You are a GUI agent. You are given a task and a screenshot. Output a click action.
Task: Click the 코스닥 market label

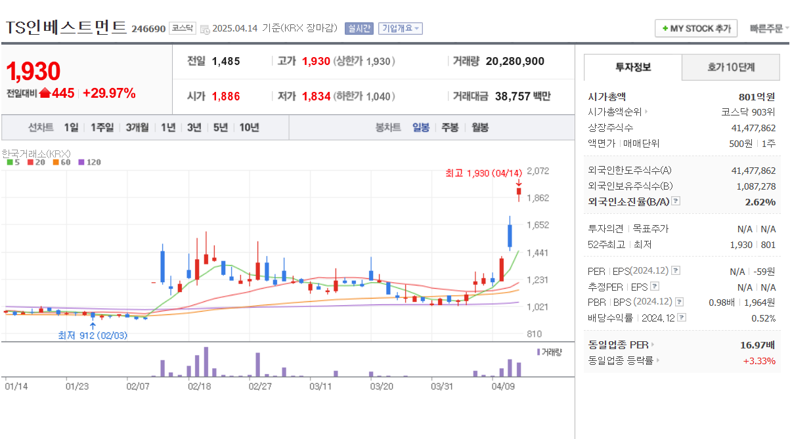pos(182,28)
